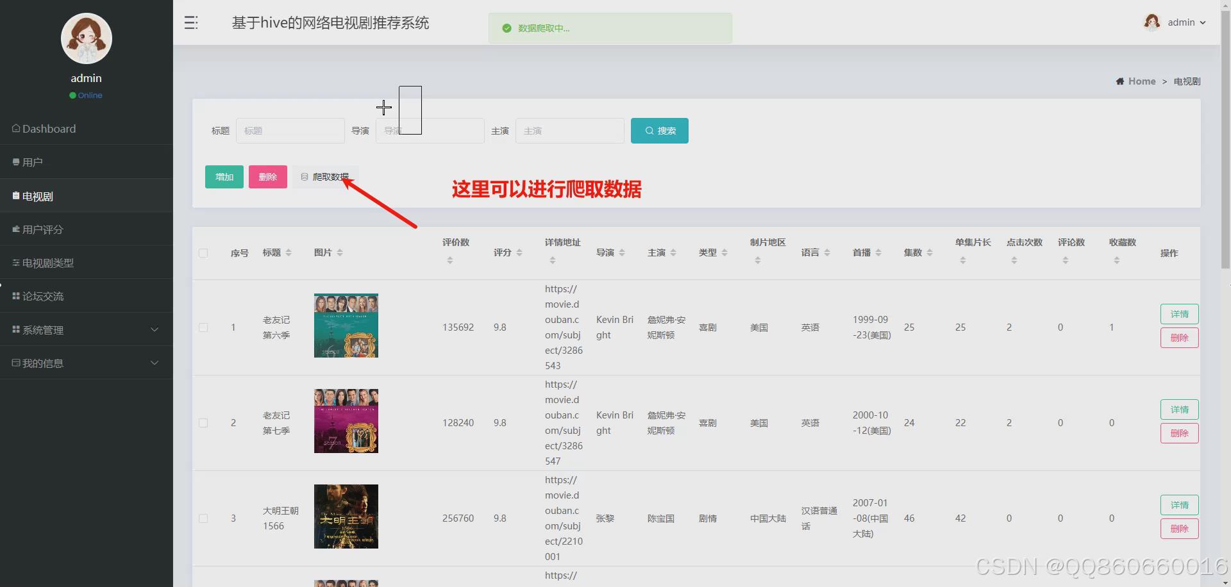1231x587 pixels.
Task: Toggle the sidebar collapse hamburger icon
Action: click(191, 23)
